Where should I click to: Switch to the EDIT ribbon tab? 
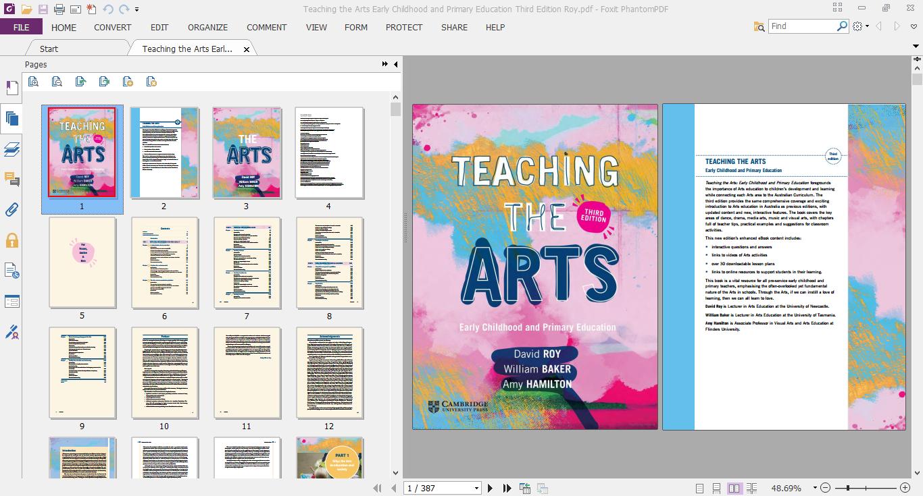[x=159, y=27]
